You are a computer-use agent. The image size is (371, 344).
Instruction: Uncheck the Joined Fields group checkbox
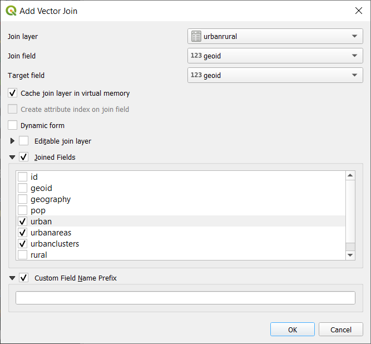(x=24, y=157)
